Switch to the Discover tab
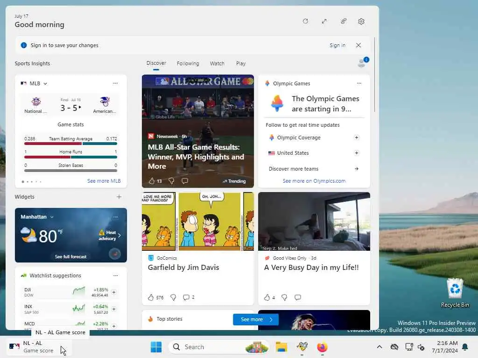This screenshot has height=358, width=478. point(156,63)
